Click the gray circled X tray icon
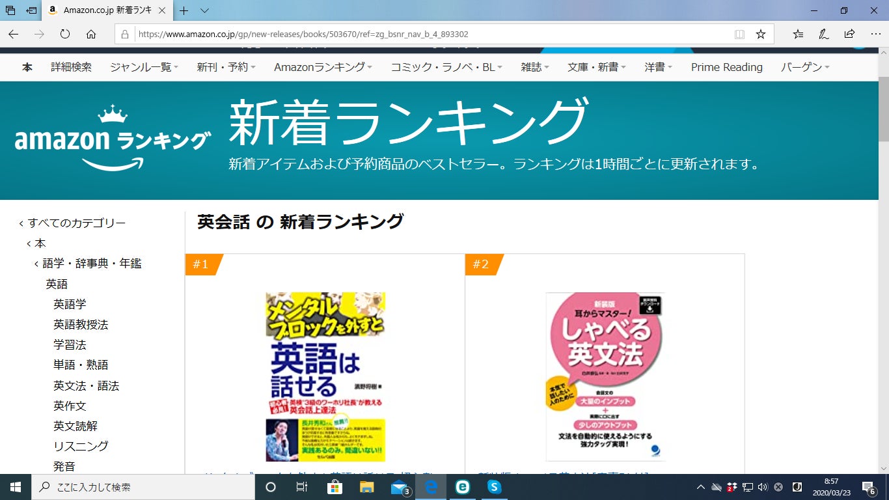The image size is (889, 500). click(778, 487)
